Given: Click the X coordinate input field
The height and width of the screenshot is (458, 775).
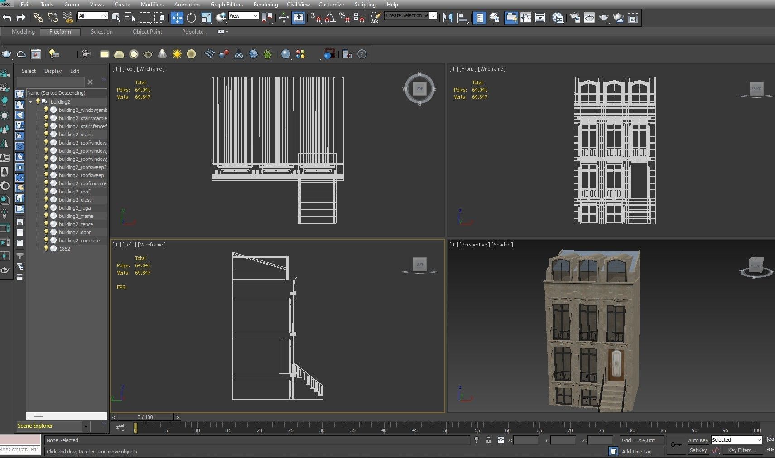Looking at the screenshot, I should tap(526, 440).
